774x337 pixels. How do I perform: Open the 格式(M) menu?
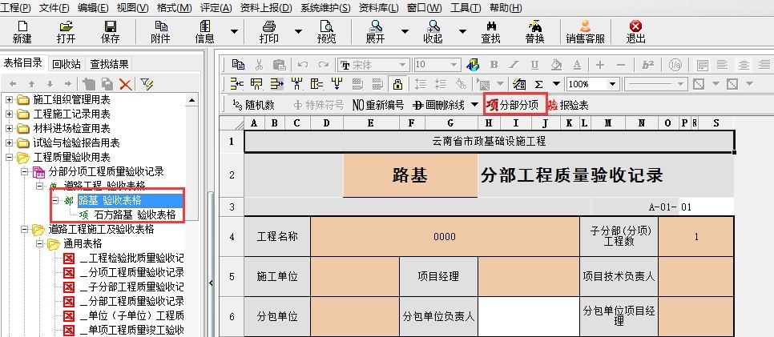[174, 7]
